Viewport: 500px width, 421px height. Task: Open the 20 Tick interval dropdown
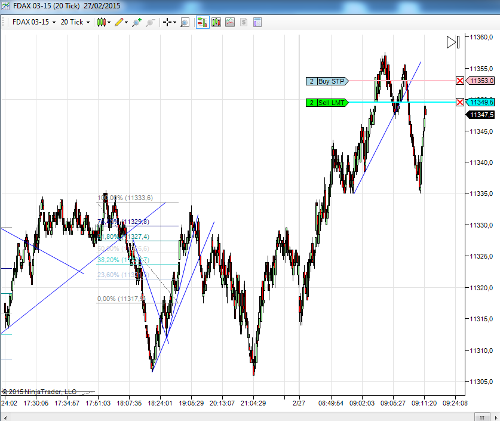[75, 22]
